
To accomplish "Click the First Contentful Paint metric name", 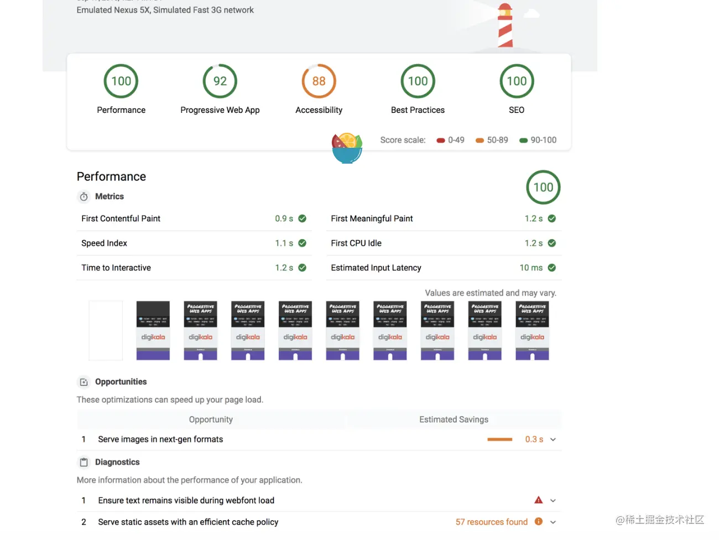I will [121, 219].
